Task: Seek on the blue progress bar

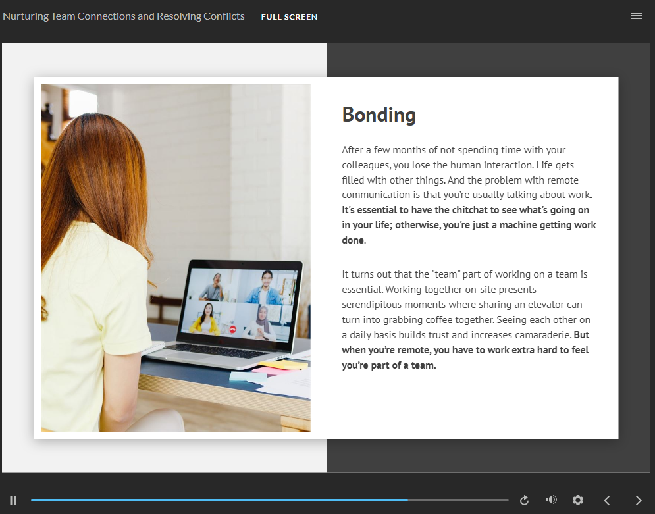Action: pos(269,500)
